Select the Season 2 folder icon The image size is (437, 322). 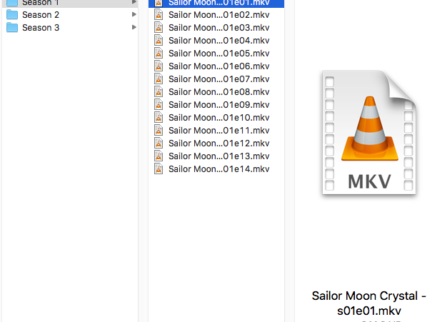point(12,14)
